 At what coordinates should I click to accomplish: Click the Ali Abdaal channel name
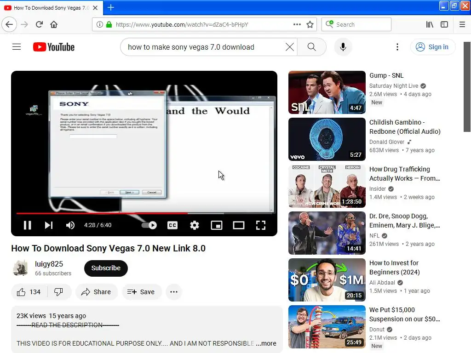click(382, 283)
